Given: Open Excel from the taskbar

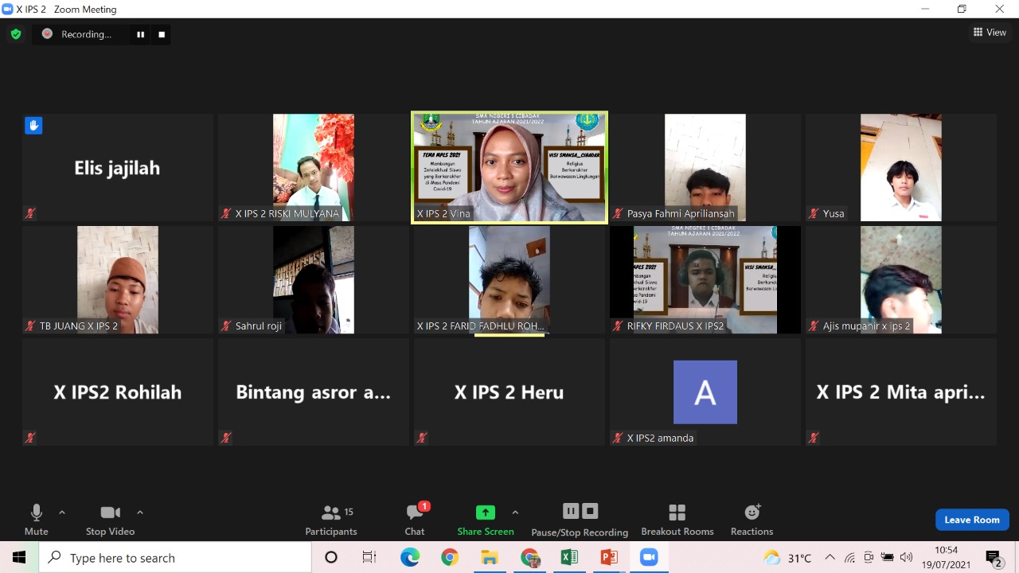Looking at the screenshot, I should 569,558.
